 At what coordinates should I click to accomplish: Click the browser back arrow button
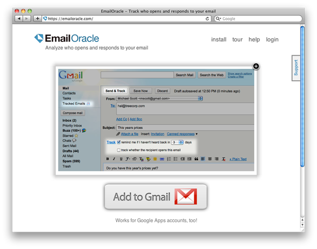pyautogui.click(x=19, y=19)
